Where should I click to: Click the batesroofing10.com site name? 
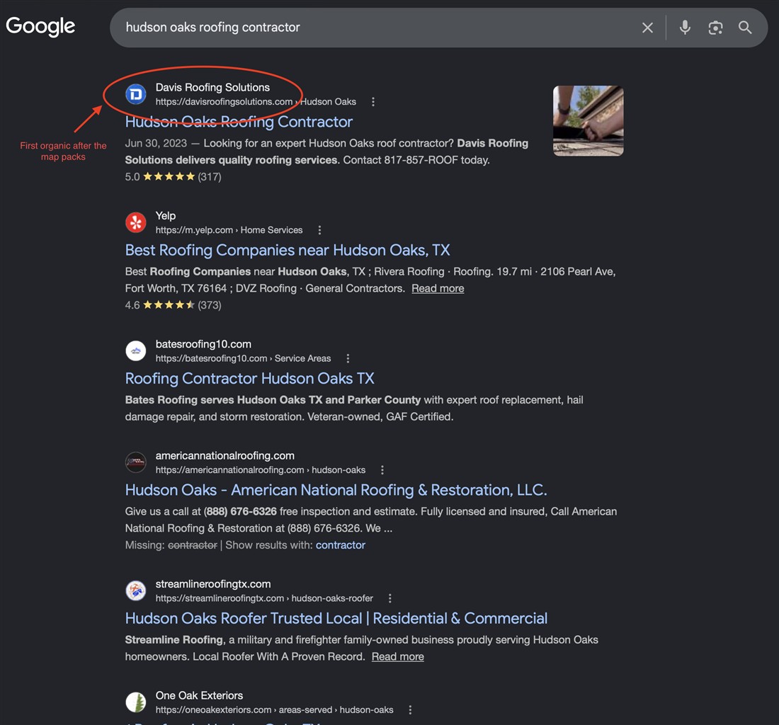click(203, 344)
